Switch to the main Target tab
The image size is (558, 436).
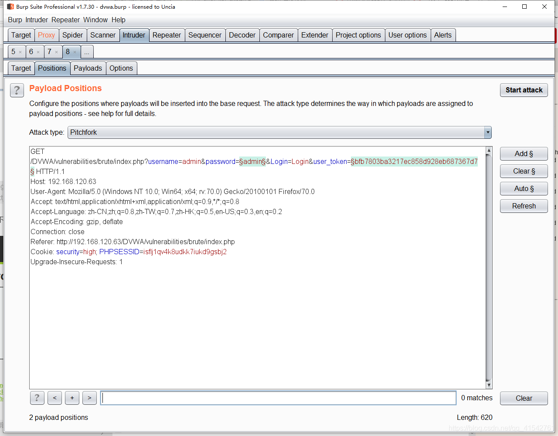pyautogui.click(x=21, y=35)
